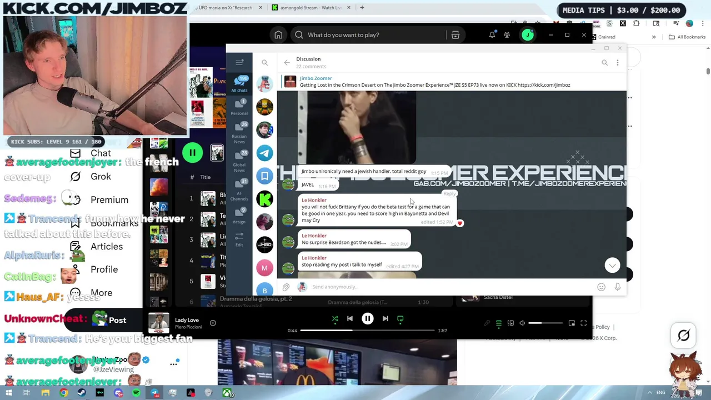Viewport: 711px width, 400px height.
Task: Open the green K Kick chat avatar
Action: [265, 199]
